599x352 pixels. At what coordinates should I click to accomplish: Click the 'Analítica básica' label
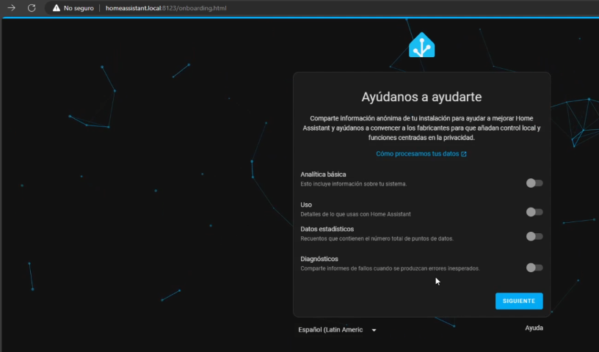pos(323,175)
